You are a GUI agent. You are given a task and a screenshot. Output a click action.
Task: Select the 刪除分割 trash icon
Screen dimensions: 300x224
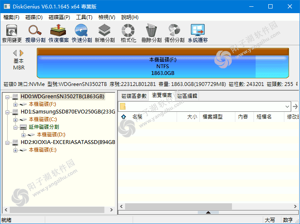151,33
